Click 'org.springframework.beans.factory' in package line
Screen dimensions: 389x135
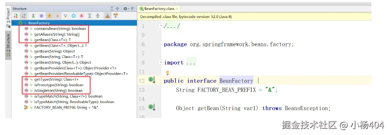(240, 44)
